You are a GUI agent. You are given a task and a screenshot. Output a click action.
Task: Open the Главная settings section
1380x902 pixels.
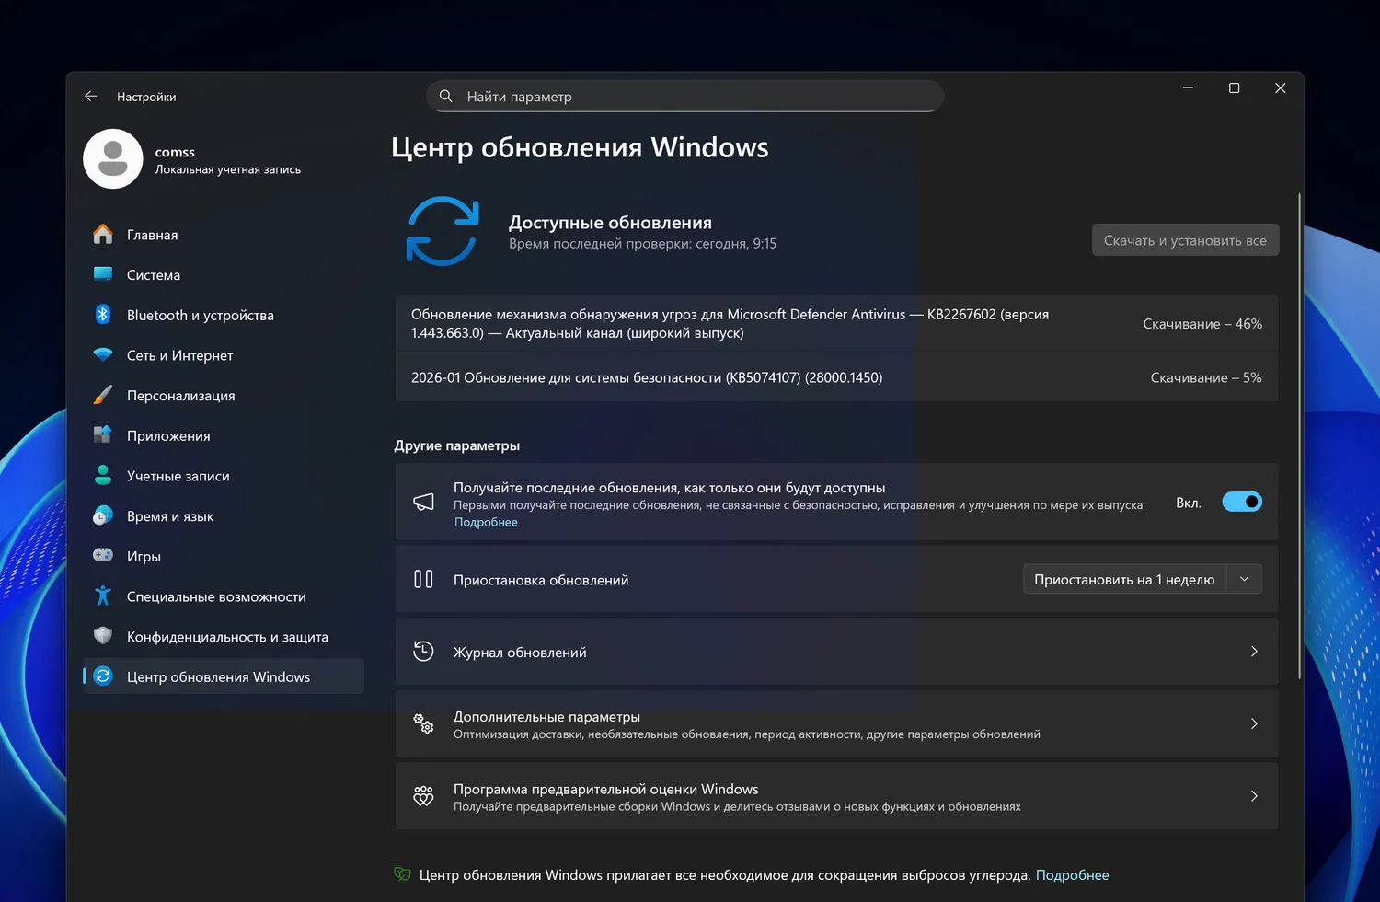[x=224, y=235]
